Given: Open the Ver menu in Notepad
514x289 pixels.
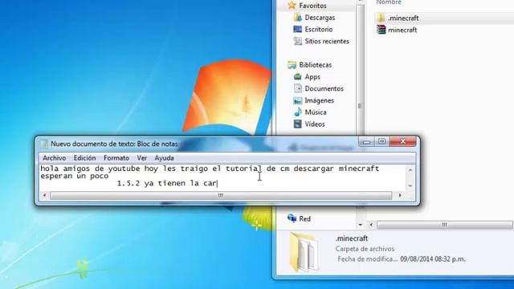Looking at the screenshot, I should [x=141, y=158].
